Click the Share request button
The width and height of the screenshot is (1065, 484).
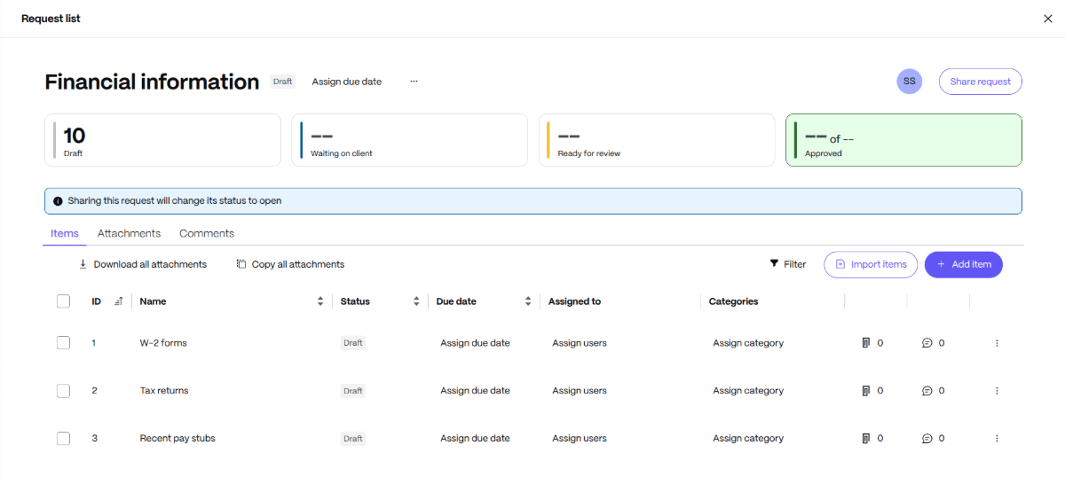click(x=981, y=82)
